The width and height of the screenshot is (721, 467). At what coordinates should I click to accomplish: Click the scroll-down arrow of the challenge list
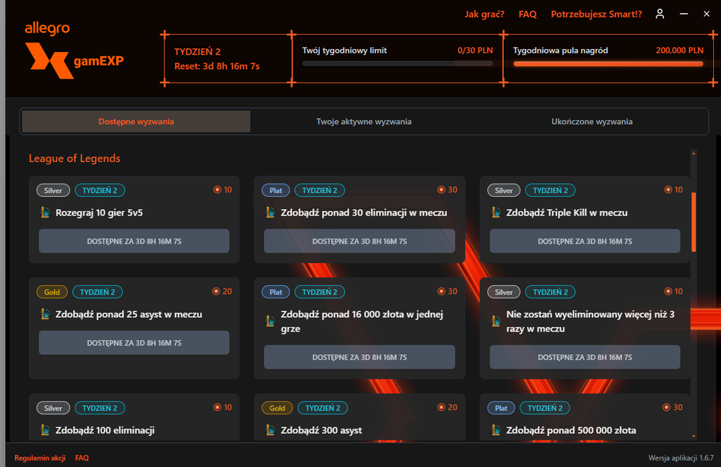[x=694, y=436]
